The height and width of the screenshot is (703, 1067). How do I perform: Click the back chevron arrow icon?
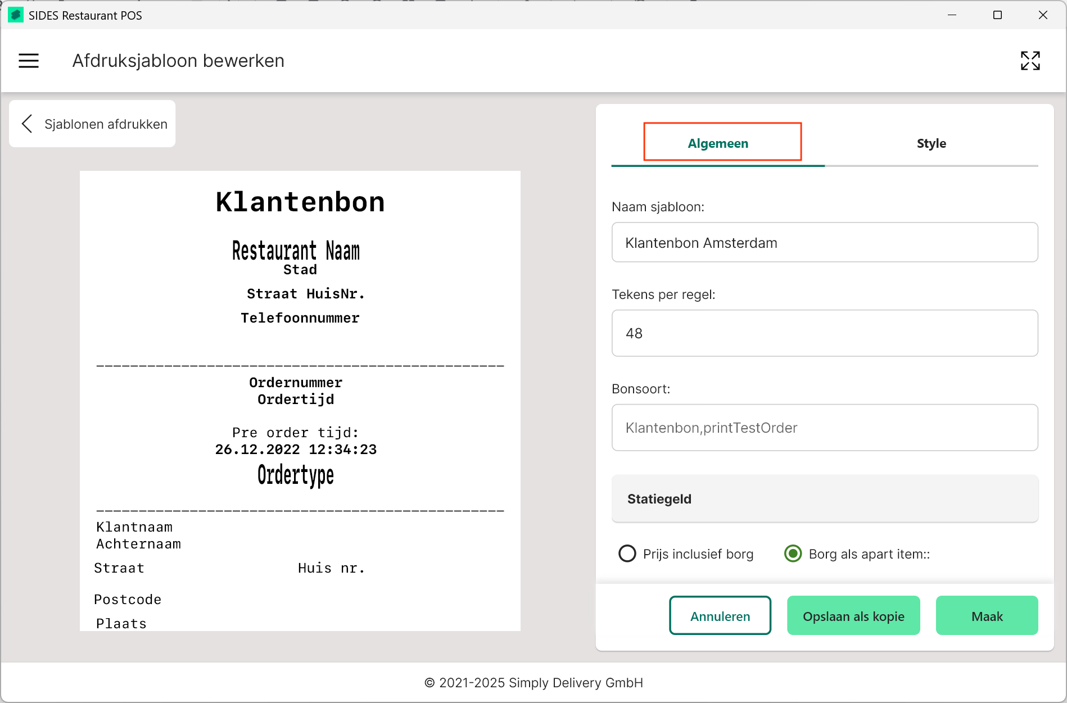point(26,124)
